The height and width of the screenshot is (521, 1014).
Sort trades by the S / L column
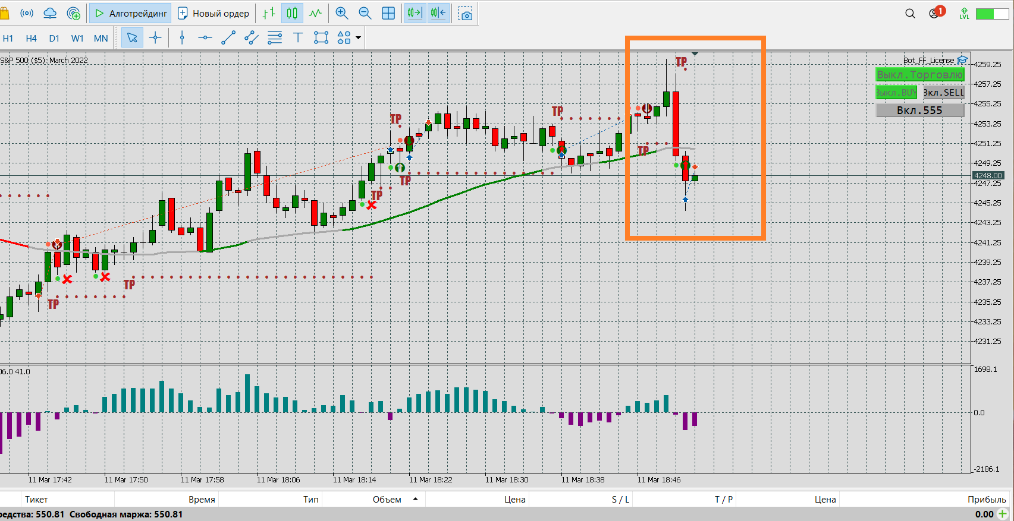point(620,500)
